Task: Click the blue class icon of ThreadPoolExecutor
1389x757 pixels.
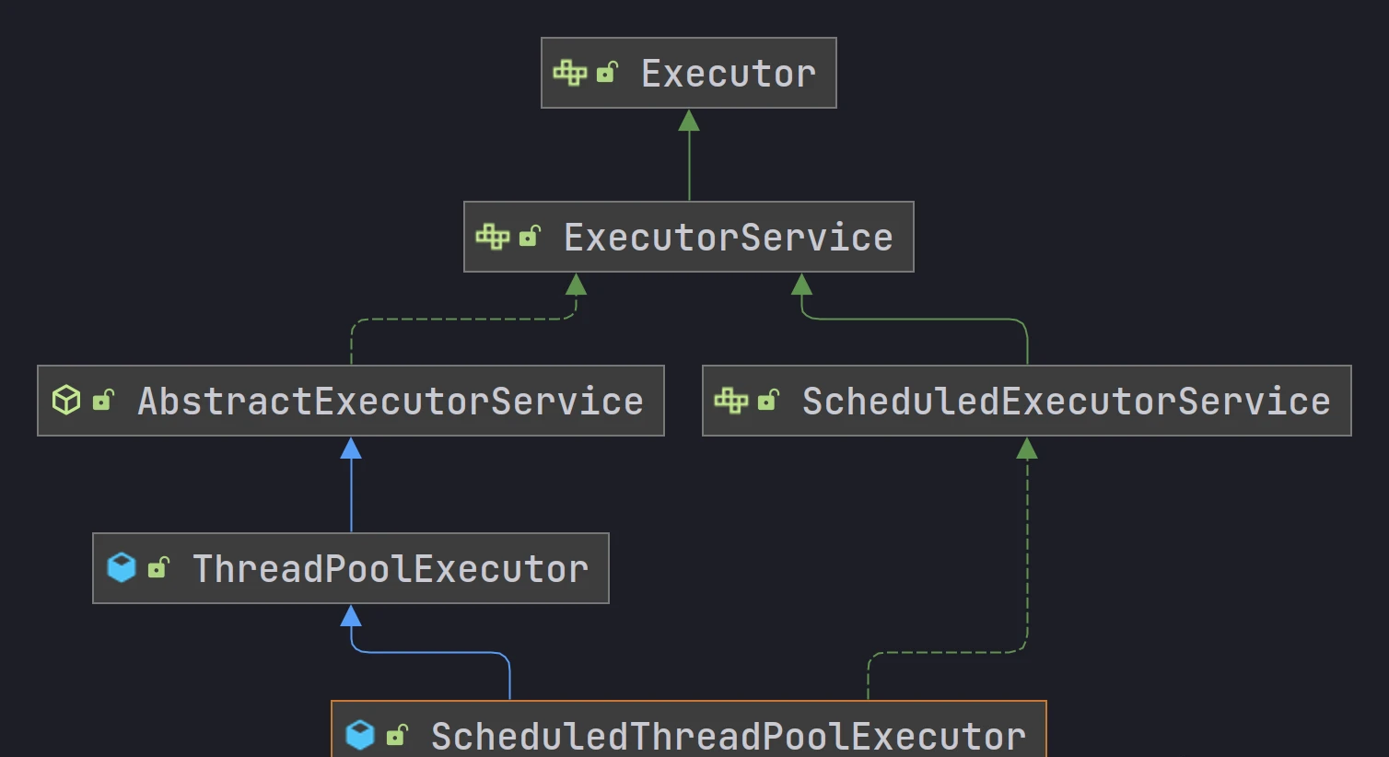Action: pyautogui.click(x=122, y=568)
